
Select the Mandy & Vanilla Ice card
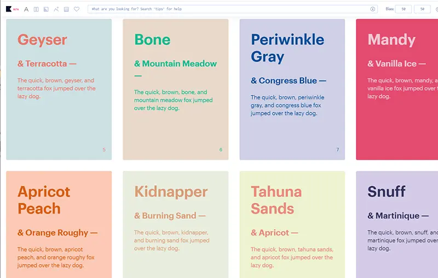click(x=397, y=90)
